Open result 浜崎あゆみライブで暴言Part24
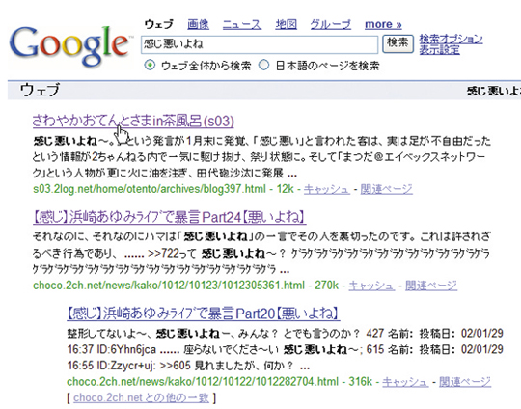 pos(170,217)
